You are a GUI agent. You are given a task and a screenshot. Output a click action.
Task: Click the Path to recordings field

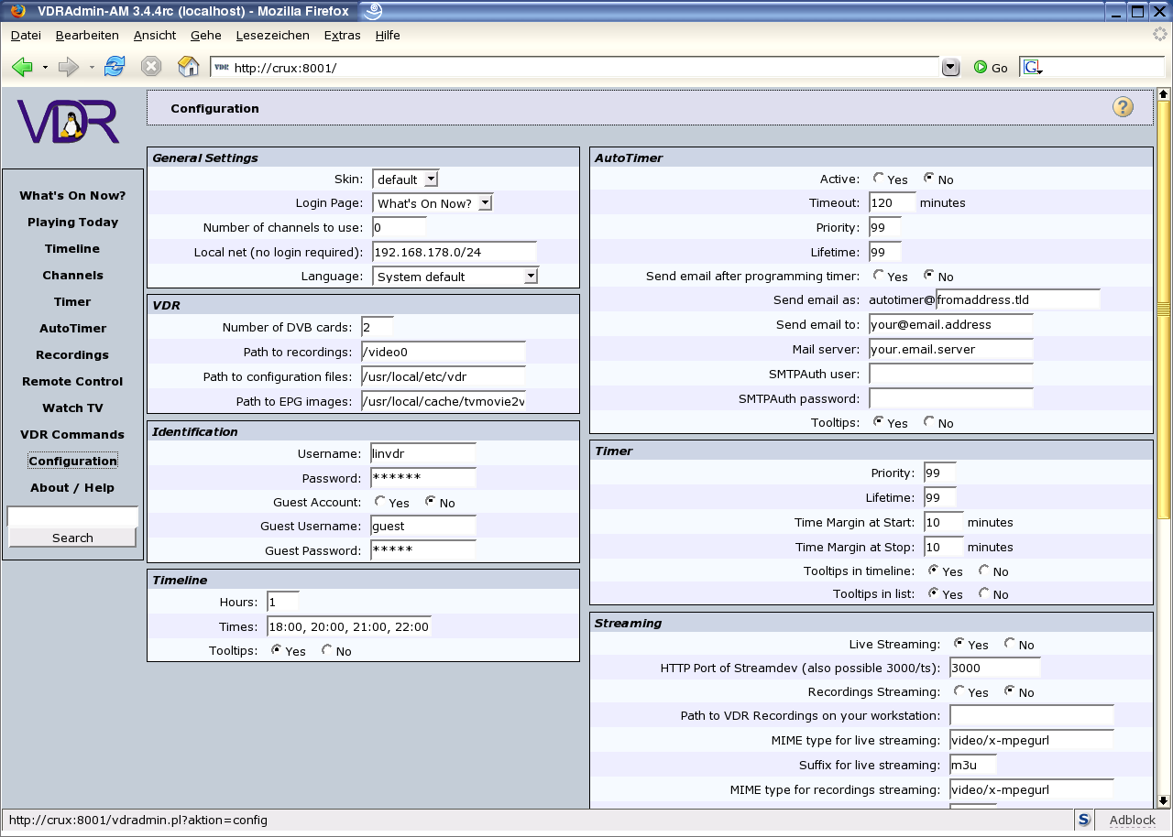[x=444, y=353]
